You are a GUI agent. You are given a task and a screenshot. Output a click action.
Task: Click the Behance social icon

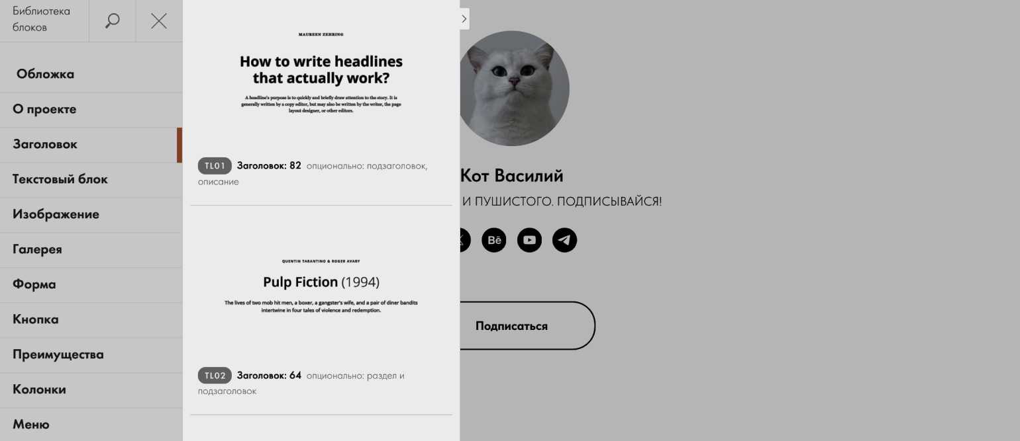point(494,240)
